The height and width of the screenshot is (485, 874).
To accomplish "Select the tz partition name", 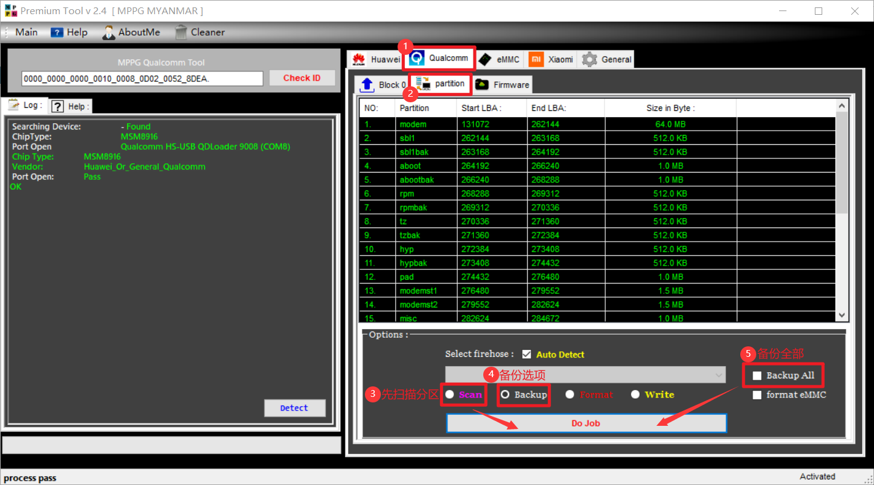I will 403,221.
